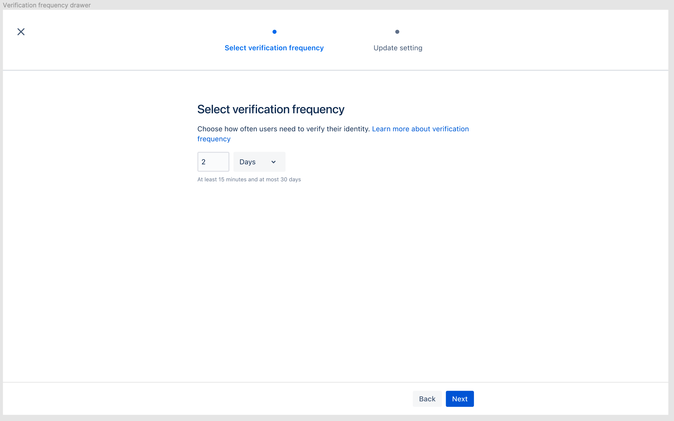
Task: Click the 'Select verification frequency' main heading
Action: 271,109
